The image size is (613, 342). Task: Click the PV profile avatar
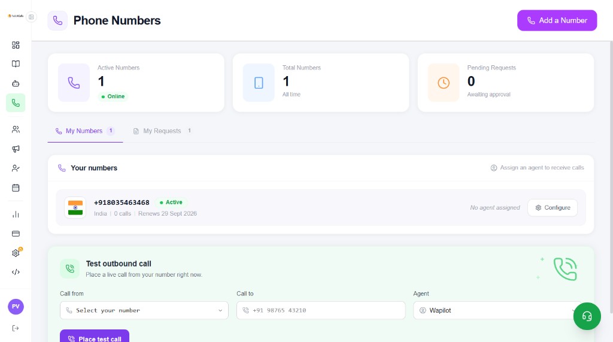pyautogui.click(x=16, y=307)
